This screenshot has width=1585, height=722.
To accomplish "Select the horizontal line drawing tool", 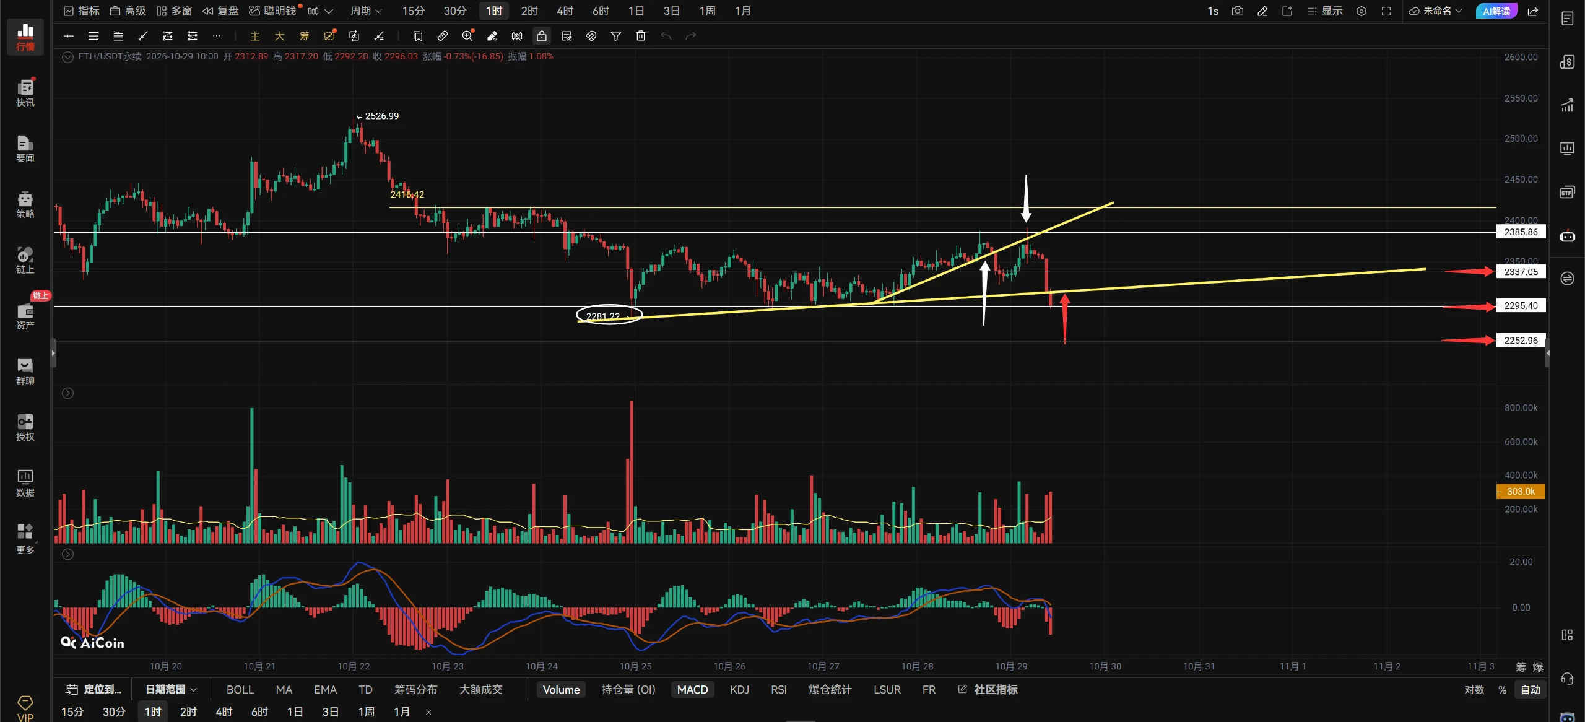I will (x=69, y=36).
